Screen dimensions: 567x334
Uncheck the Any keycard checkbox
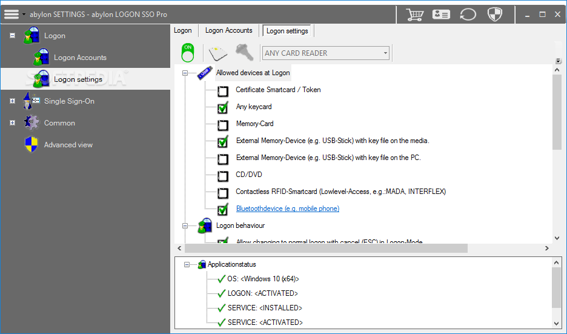(223, 108)
